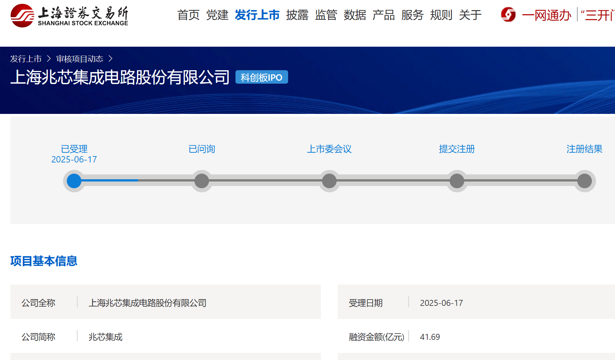This screenshot has height=360, width=615.
Task: Click the 兆芯集成 short name value
Action: tap(106, 337)
